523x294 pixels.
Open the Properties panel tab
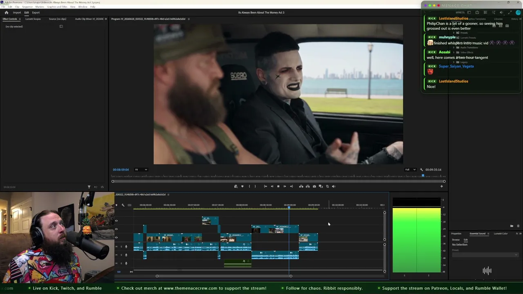[x=456, y=234]
